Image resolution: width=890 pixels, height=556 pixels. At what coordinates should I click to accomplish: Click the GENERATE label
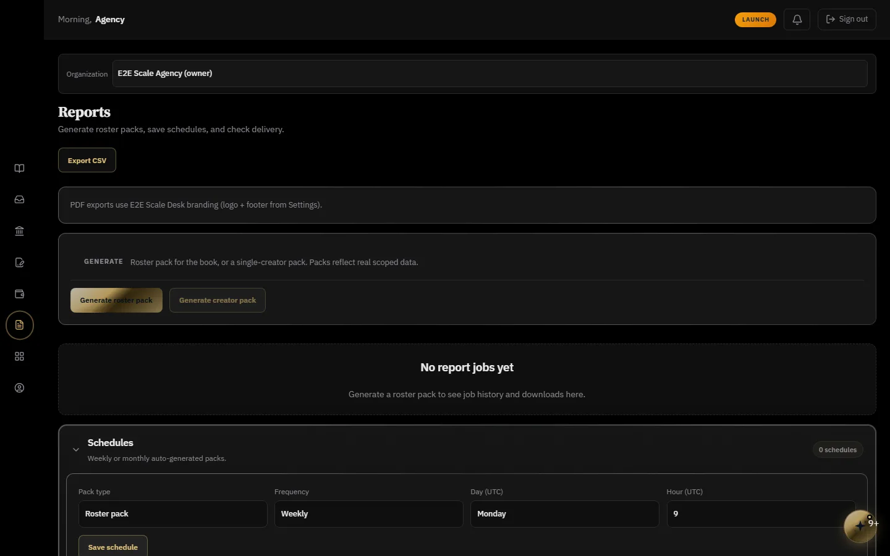point(103,262)
